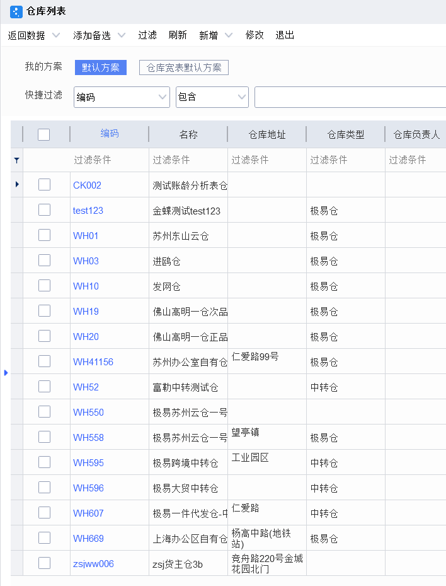446x586 pixels.
Task: Open the WH01 warehouse link
Action: pyautogui.click(x=86, y=236)
